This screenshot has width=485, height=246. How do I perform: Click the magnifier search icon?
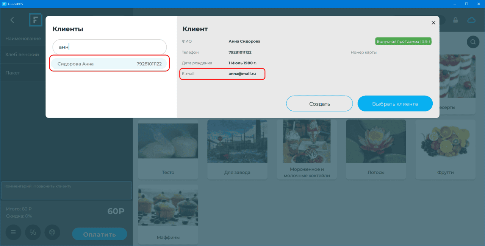click(x=473, y=42)
